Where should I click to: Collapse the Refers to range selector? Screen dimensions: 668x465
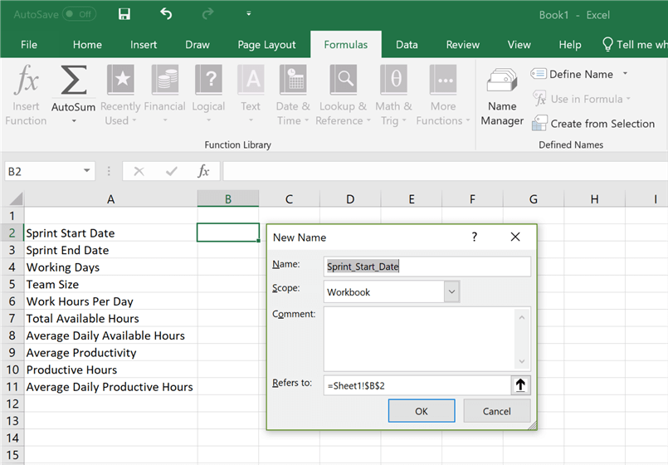[520, 385]
